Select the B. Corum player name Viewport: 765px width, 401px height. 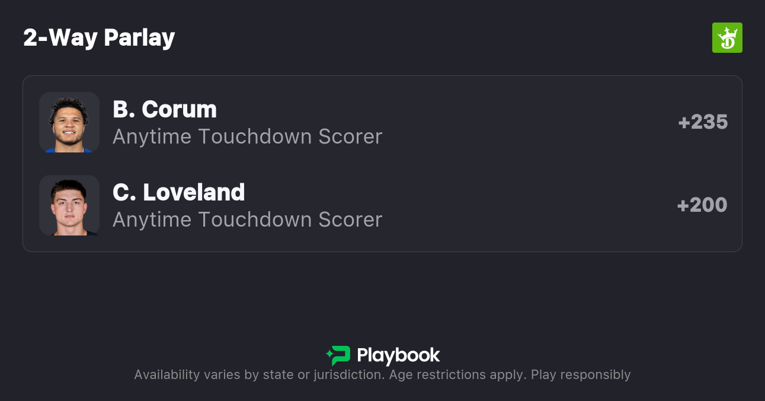165,109
